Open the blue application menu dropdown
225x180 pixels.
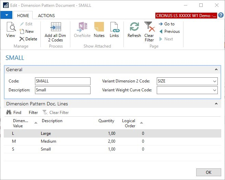pos(6,15)
